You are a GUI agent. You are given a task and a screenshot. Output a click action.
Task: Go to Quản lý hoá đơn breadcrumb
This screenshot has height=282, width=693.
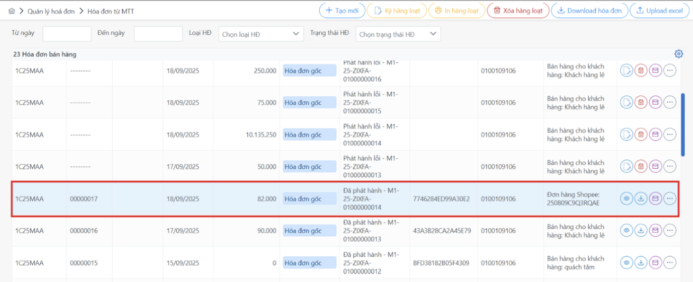click(51, 11)
